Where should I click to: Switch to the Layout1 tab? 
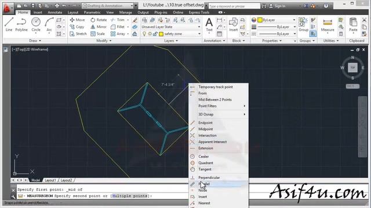click(50, 180)
